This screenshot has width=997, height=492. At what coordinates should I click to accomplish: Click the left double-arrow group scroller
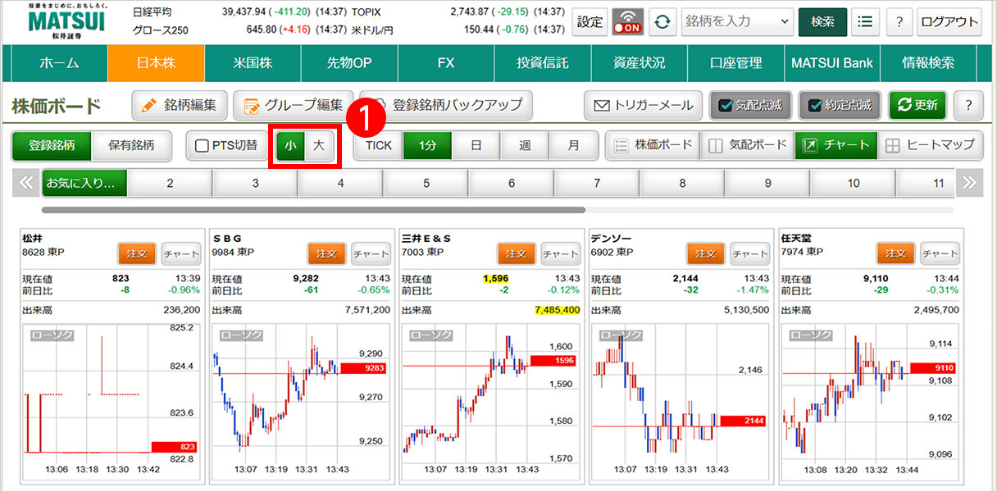(x=26, y=183)
